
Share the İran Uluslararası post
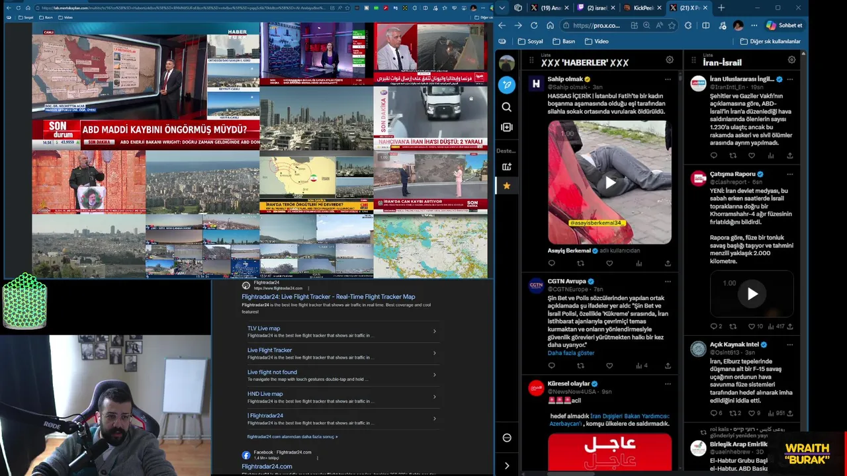pos(789,156)
